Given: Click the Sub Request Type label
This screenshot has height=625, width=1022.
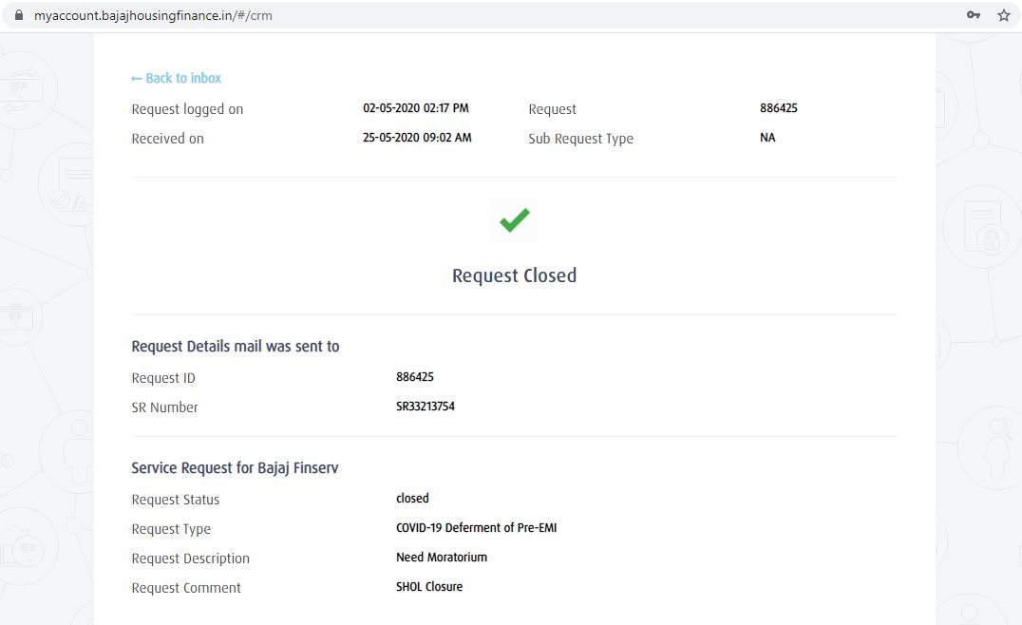Looking at the screenshot, I should point(580,139).
